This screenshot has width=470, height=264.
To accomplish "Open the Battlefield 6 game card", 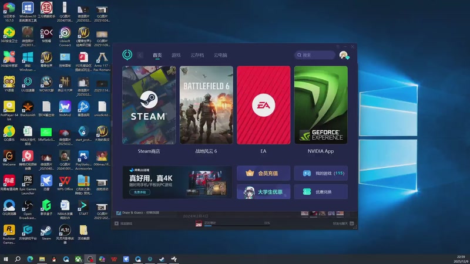I will point(206,105).
